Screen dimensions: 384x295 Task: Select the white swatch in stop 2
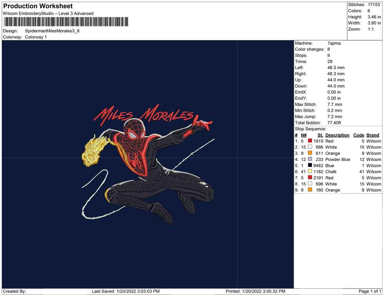point(310,147)
